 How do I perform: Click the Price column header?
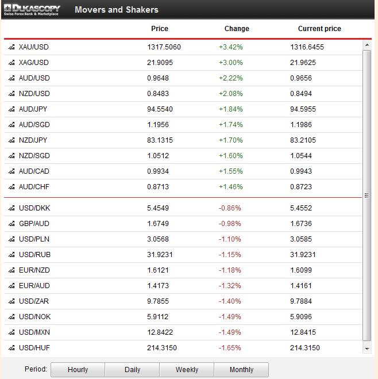tap(160, 29)
